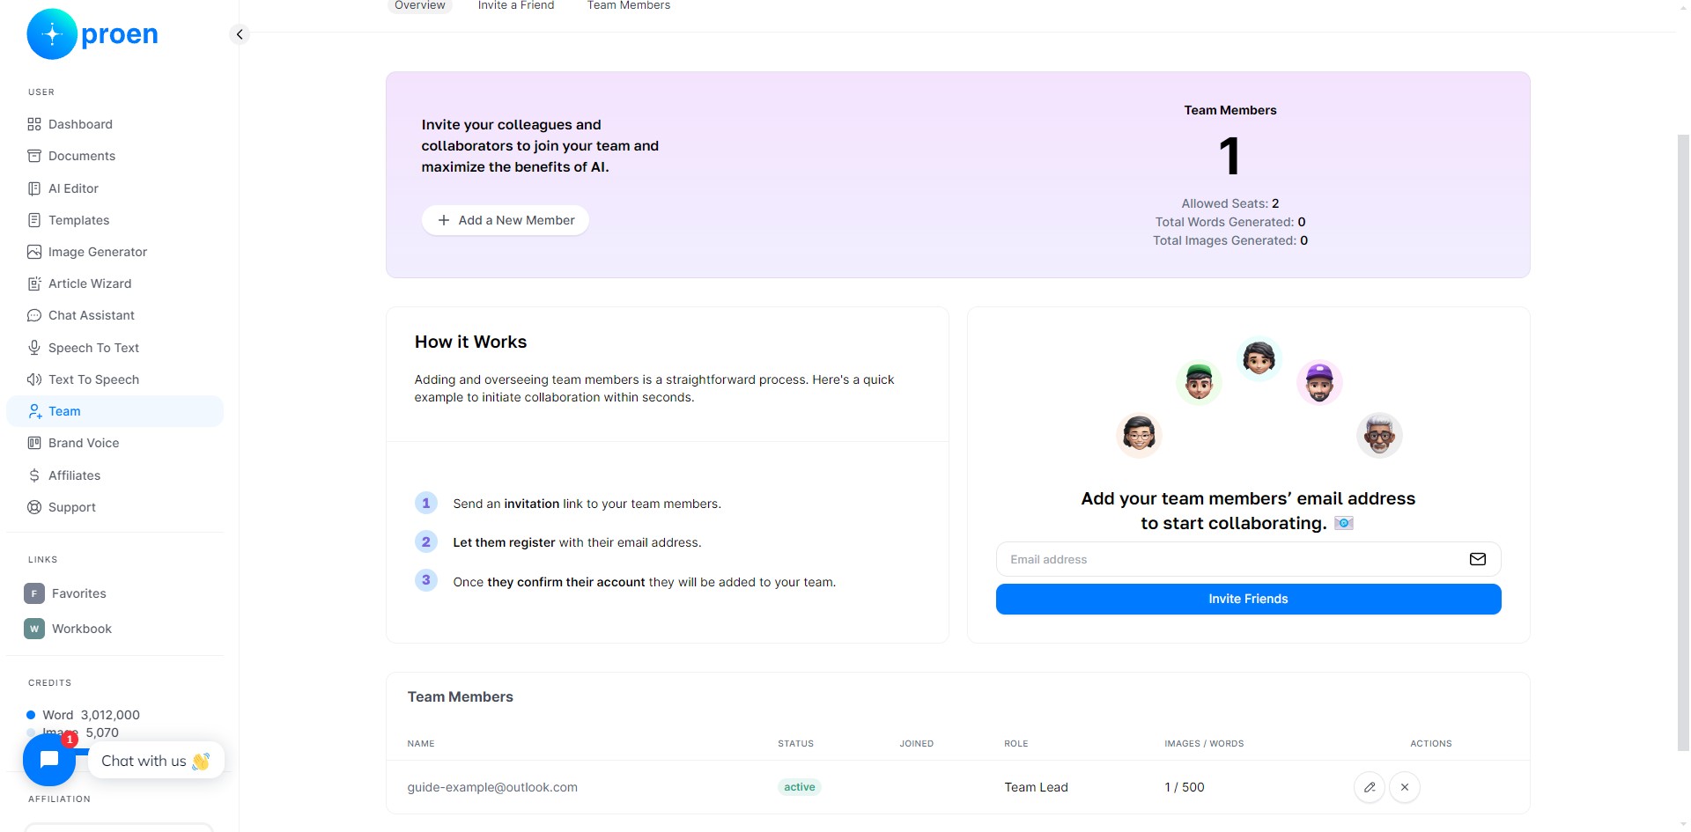Switch to the Invite a Friend tab
The width and height of the screenshot is (1691, 832).
tap(516, 5)
